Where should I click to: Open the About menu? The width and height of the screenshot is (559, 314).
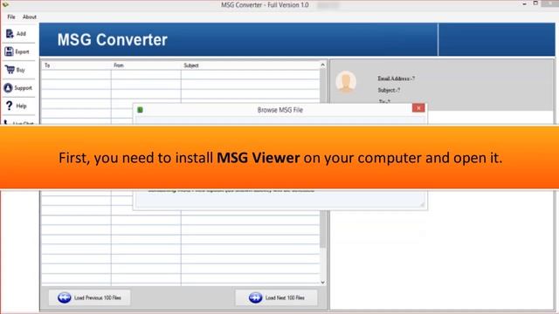click(29, 17)
